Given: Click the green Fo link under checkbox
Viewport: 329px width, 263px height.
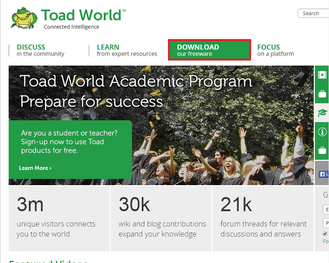Looking at the screenshot, I should click(326, 241).
